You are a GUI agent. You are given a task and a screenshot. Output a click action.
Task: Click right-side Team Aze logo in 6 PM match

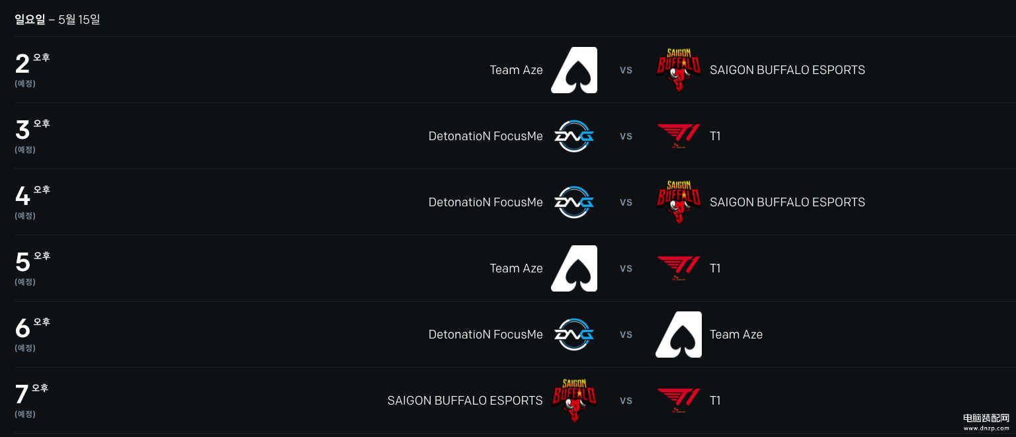click(x=679, y=335)
